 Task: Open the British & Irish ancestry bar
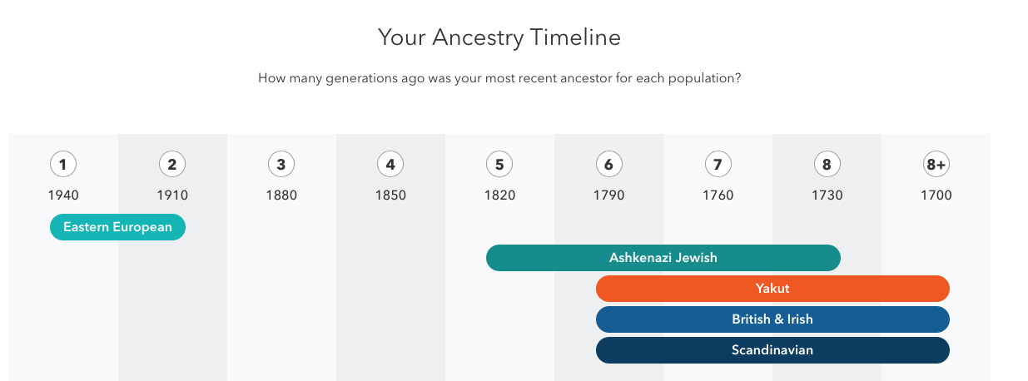[772, 319]
